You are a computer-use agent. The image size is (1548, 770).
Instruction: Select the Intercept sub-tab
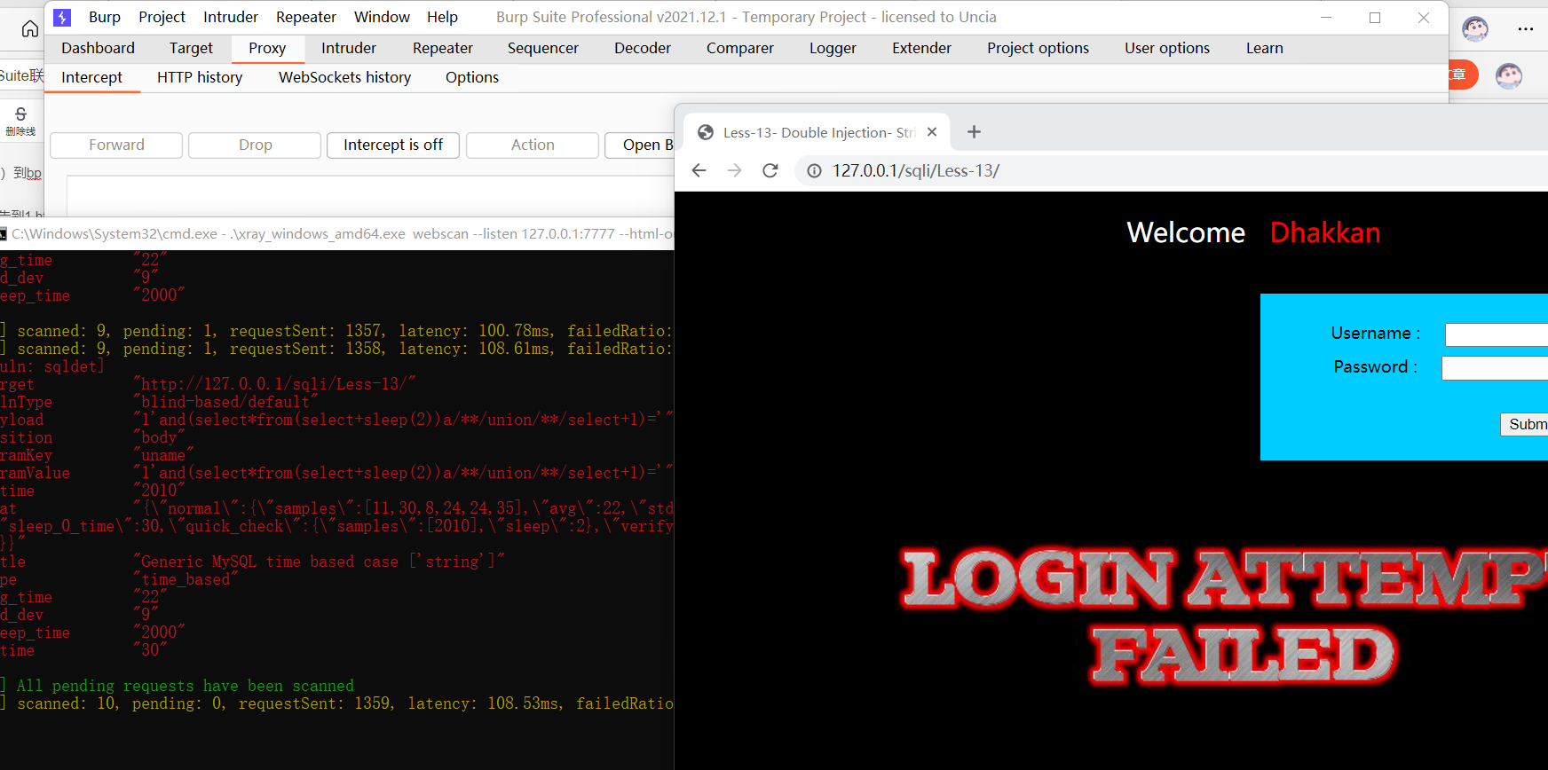click(x=92, y=77)
